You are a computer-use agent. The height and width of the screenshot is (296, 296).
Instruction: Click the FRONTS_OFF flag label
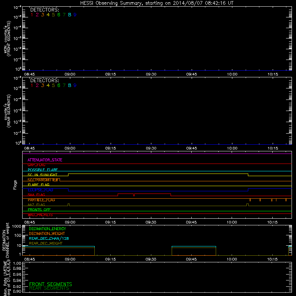(39, 210)
